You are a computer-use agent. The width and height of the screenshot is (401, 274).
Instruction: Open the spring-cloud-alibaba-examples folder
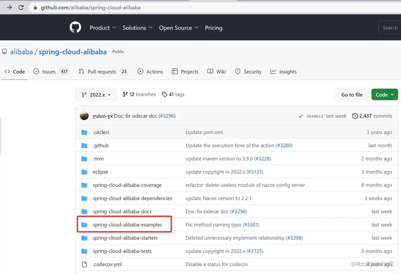[x=127, y=225]
